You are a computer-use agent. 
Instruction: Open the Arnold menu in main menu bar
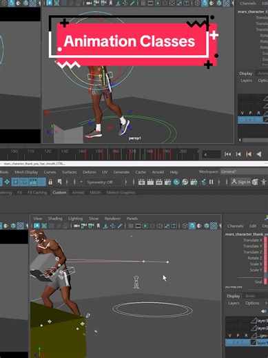click(158, 172)
